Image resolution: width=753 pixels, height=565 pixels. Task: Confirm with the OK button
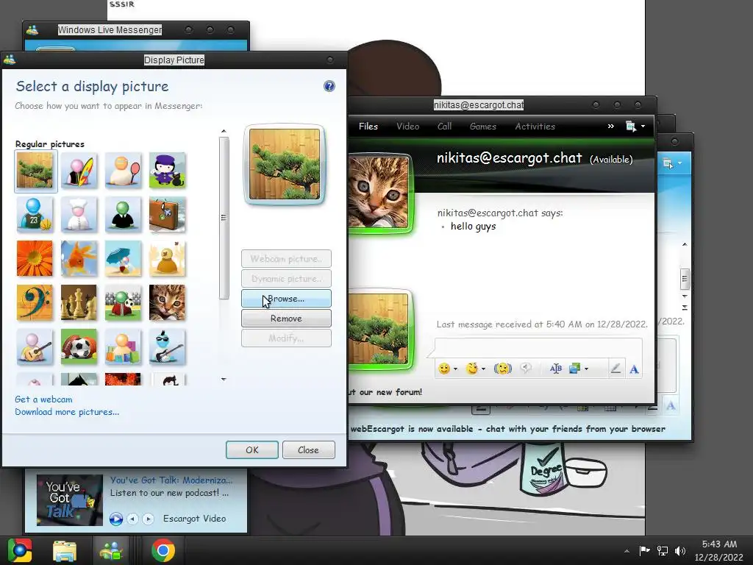click(x=252, y=449)
